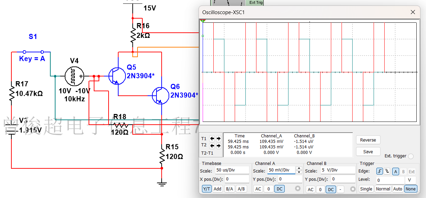Viewport: 426px width, 198px height.
Task: Click the Save button
Action: (x=368, y=152)
